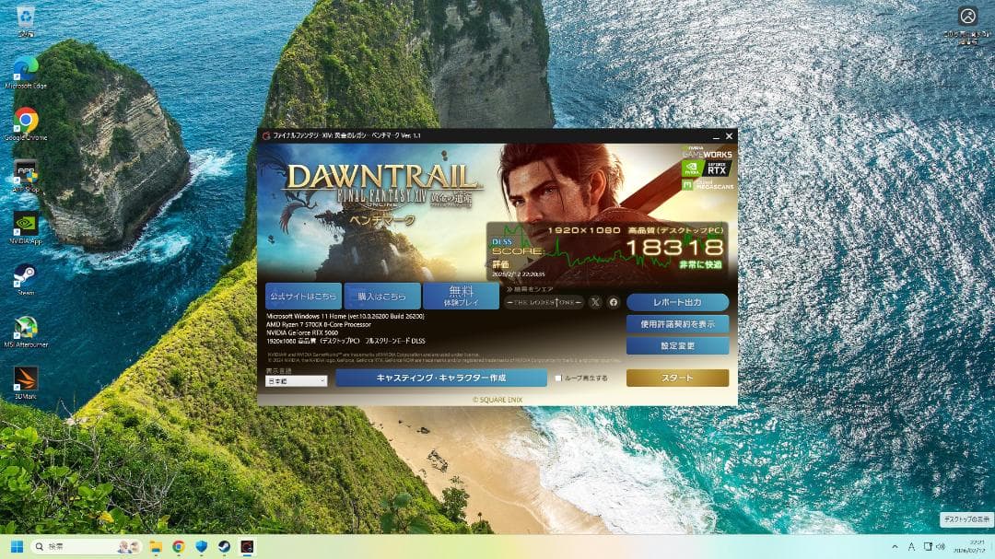Open MSI Afterburner desktop shortcut
Image resolution: width=995 pixels, height=559 pixels.
[x=26, y=332]
